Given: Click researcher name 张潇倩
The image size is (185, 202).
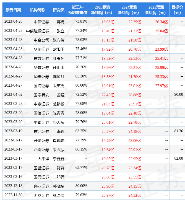Looking at the screenshot, I should (59, 195).
